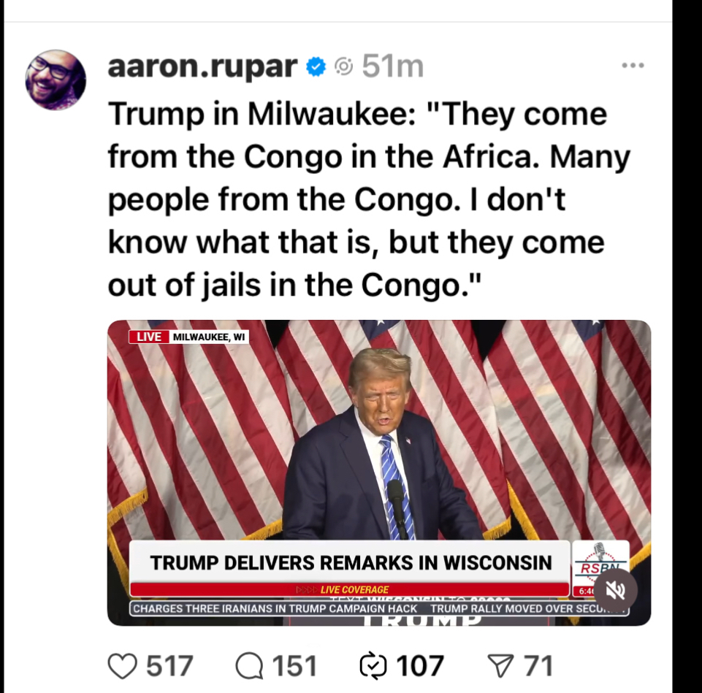View the 517 likes count
This screenshot has width=702, height=693.
pos(169,666)
